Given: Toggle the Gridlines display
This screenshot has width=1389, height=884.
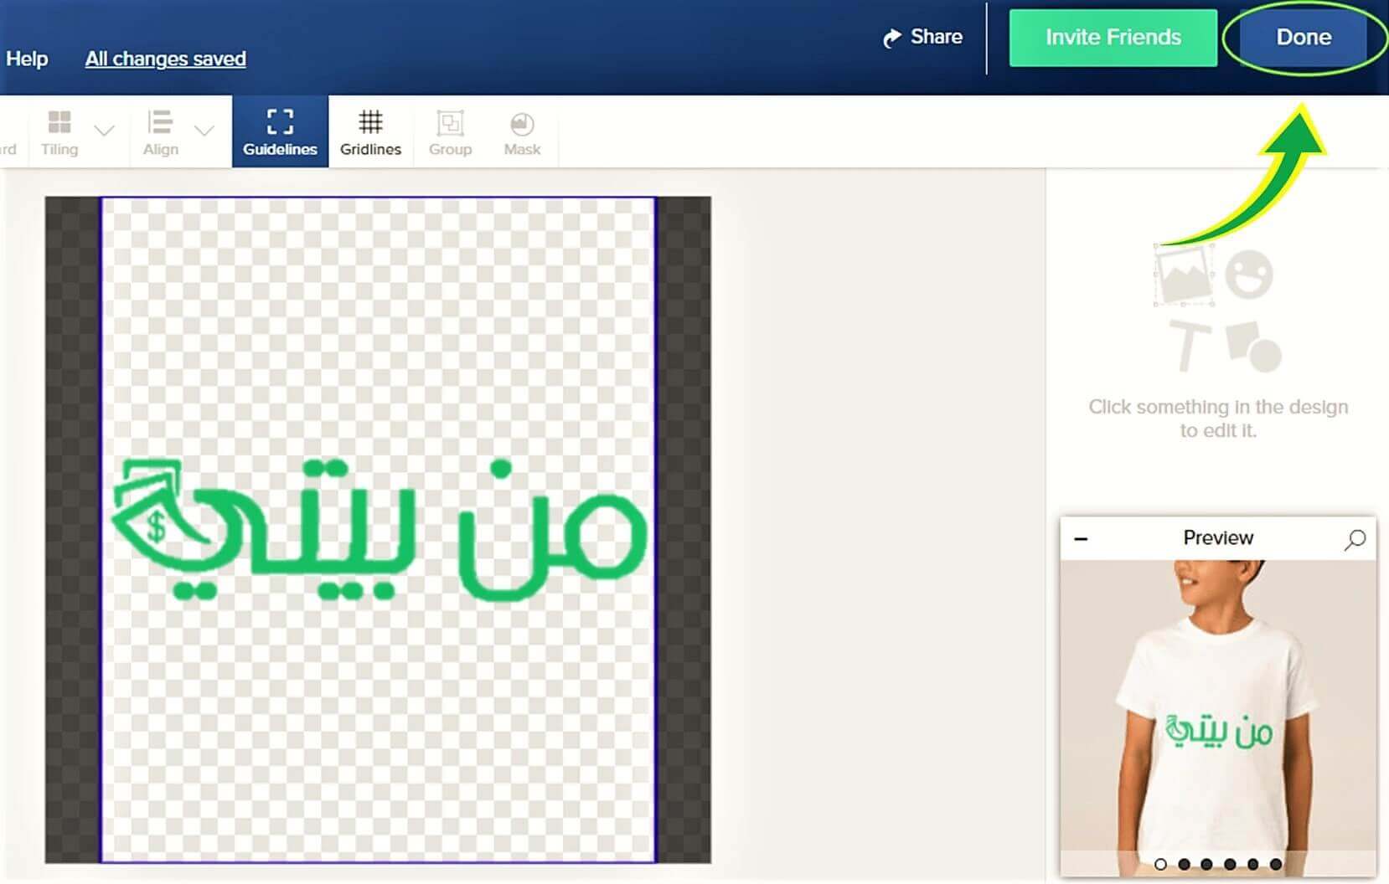Looking at the screenshot, I should pos(370,132).
